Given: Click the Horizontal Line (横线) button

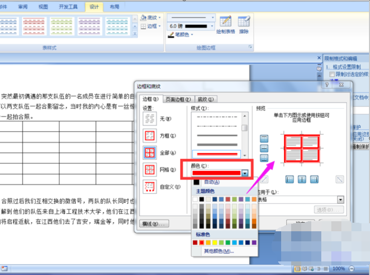Looking at the screenshot, I should (154, 224).
